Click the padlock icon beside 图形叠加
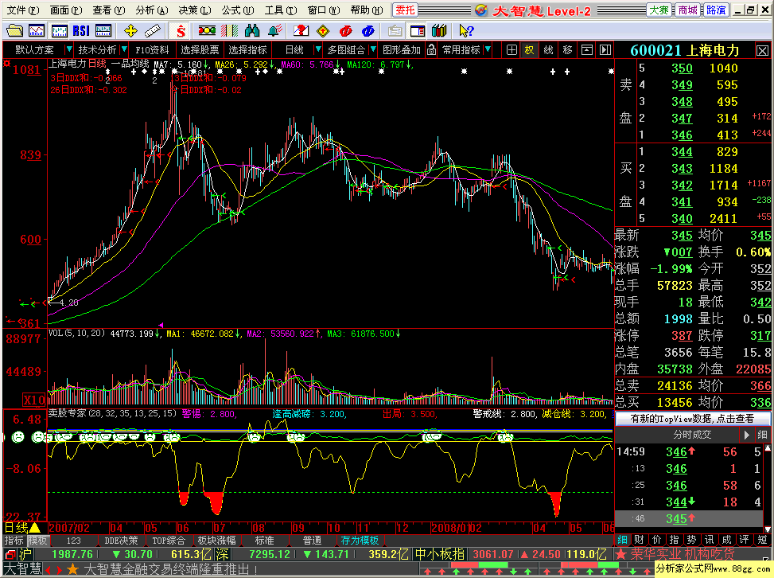The height and width of the screenshot is (578, 774). click(x=431, y=50)
